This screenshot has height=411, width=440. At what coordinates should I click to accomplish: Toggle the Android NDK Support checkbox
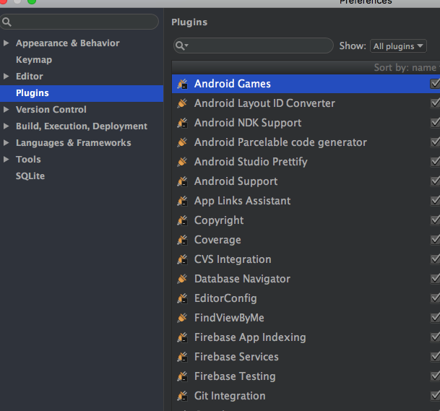coord(435,123)
